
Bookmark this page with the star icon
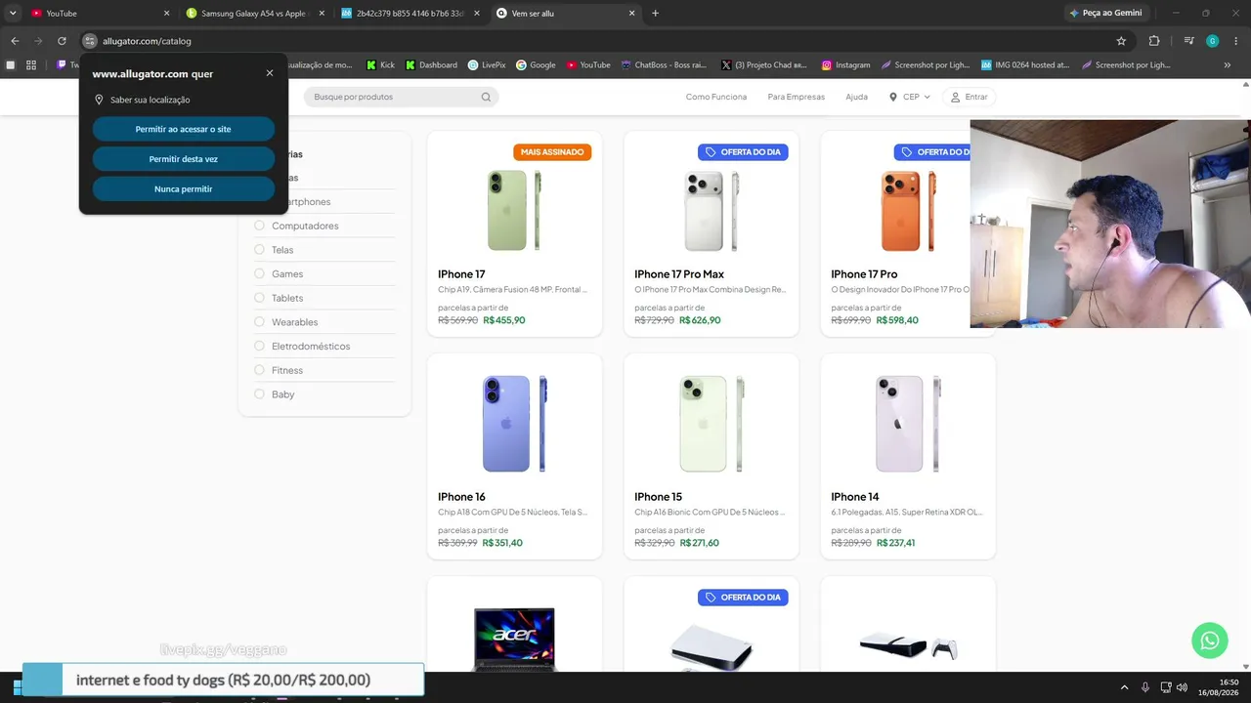pyautogui.click(x=1121, y=41)
